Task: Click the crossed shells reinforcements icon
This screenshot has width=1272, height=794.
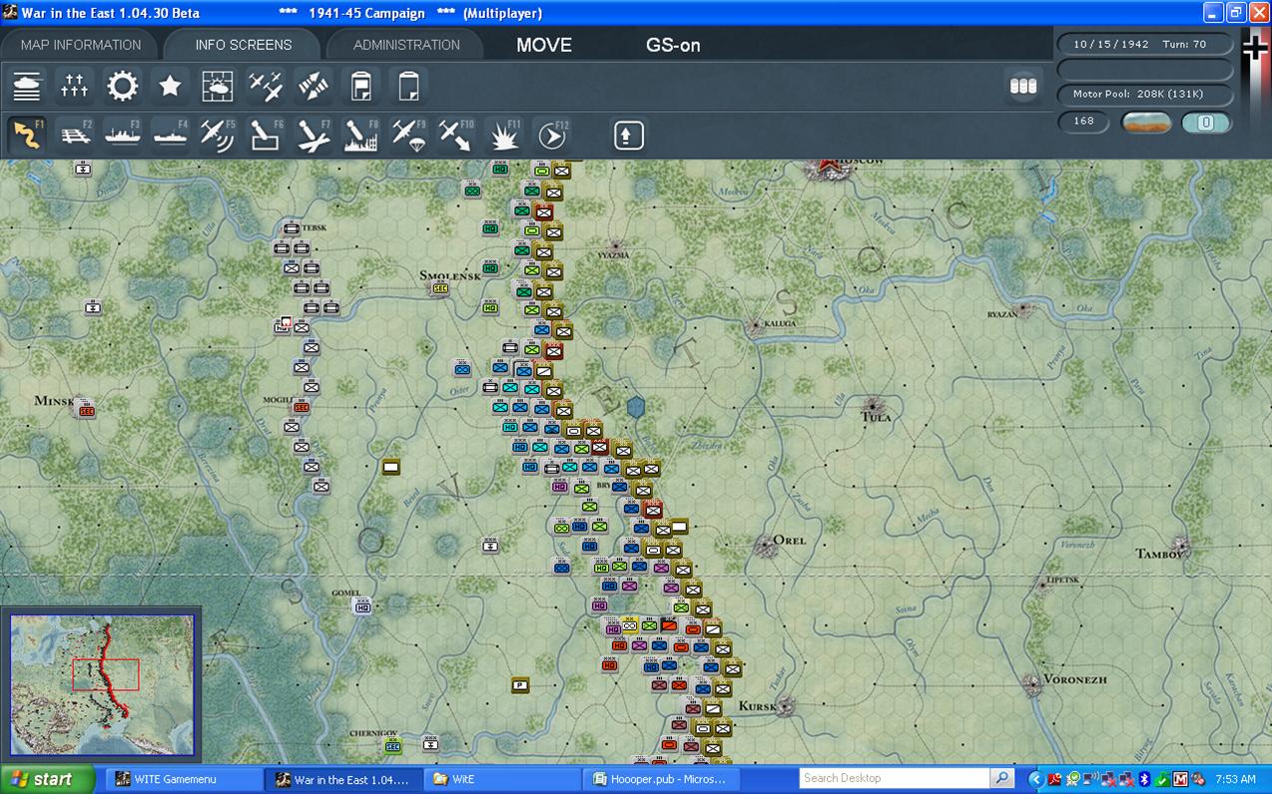Action: click(x=314, y=87)
